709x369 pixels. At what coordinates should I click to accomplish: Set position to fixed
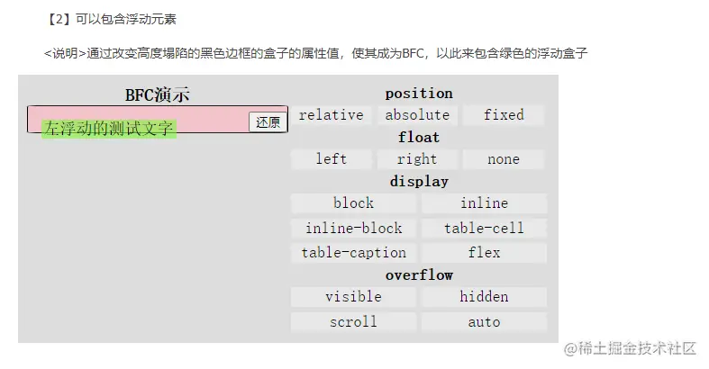click(x=504, y=115)
